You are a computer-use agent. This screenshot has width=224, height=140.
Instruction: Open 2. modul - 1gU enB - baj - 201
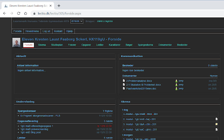(139, 119)
